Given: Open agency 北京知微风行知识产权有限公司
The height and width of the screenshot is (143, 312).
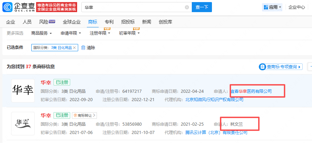Looking at the screenshot, I should click(214, 100).
